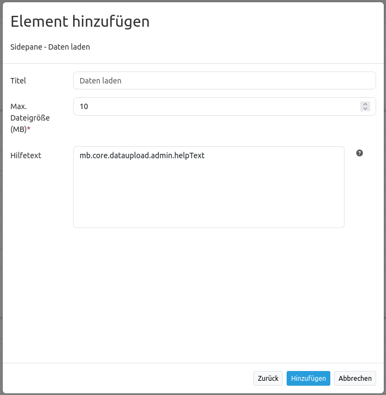Screen dimensions: 386x395
Task: Decrease Max. Dateigröße with the down arrow
Action: 365,109
